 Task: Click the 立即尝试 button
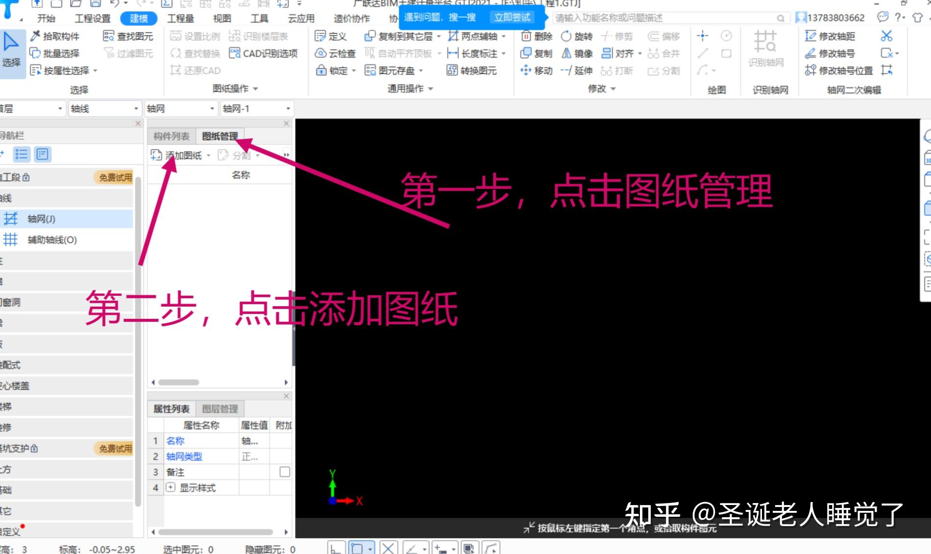point(512,17)
